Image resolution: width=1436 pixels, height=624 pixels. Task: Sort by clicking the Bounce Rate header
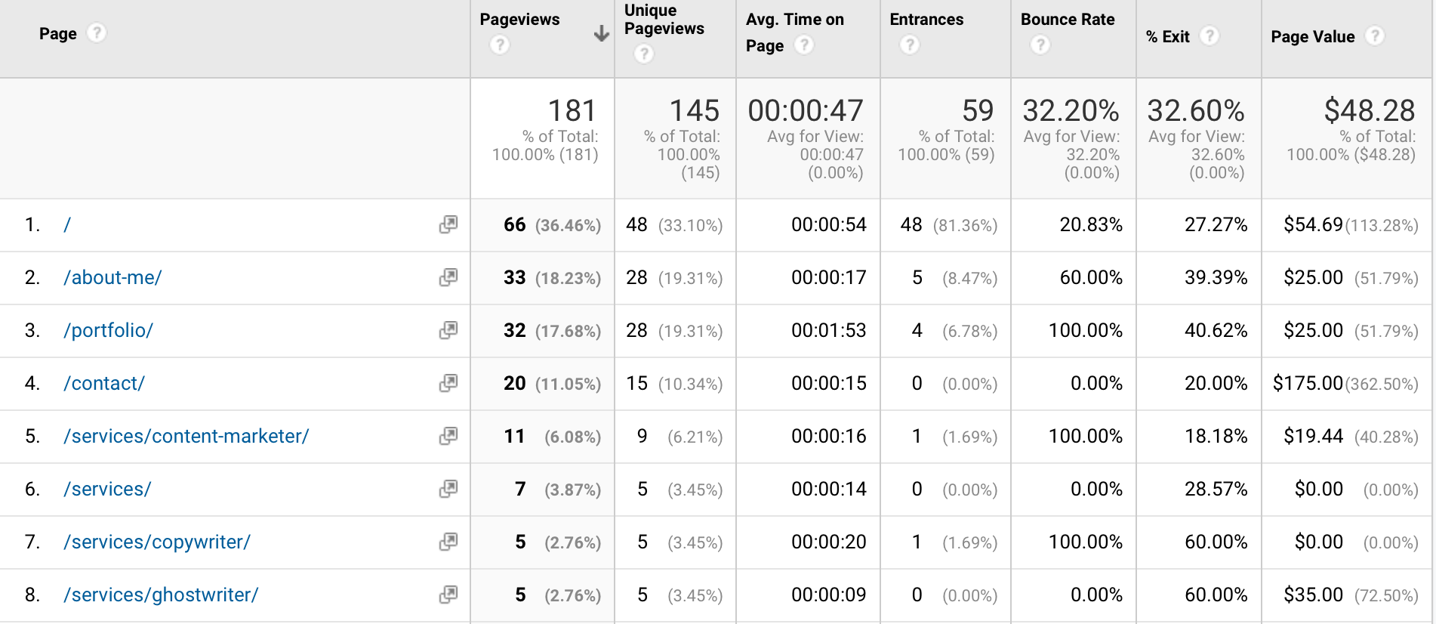coord(1067,19)
